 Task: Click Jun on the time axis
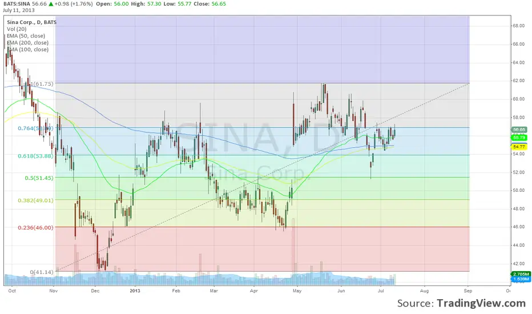click(341, 291)
